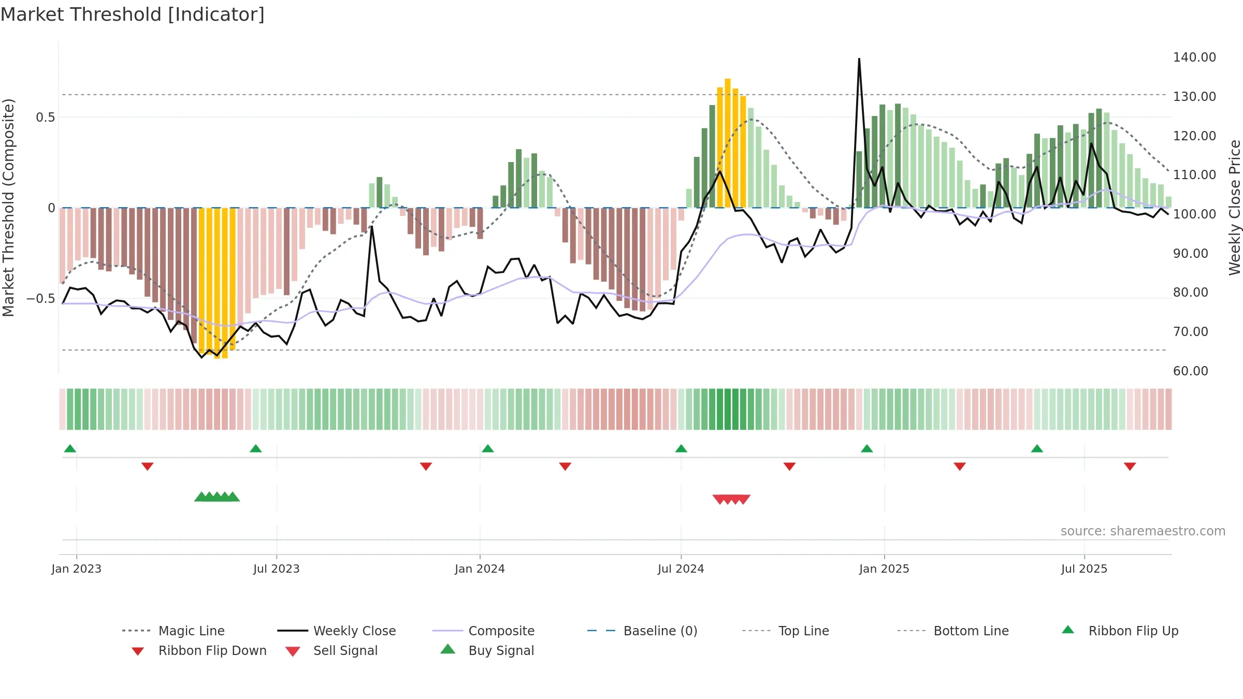
Task: Toggle the Baseline (0) legend entry
Action: tap(642, 631)
